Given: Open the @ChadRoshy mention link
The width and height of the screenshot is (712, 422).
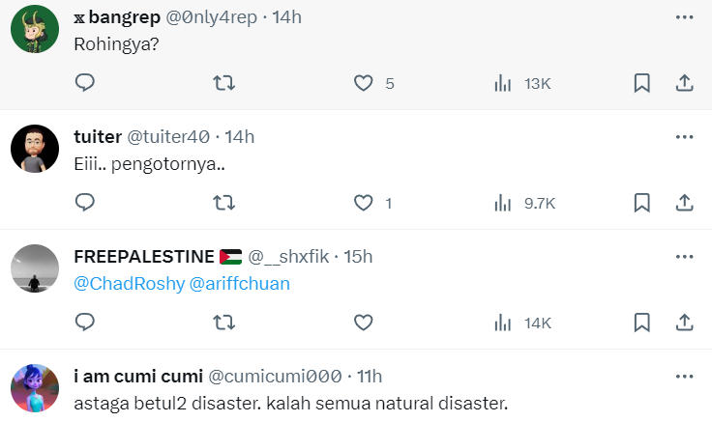Looking at the screenshot, I should coord(121,284).
